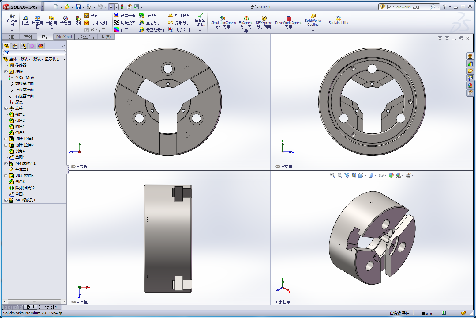Click Zoom to Area magnifier icon
476x318 pixels.
[340, 175]
